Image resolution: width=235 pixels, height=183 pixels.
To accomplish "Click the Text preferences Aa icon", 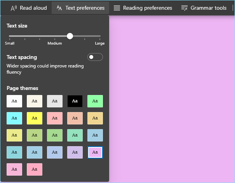I will click(59, 8).
